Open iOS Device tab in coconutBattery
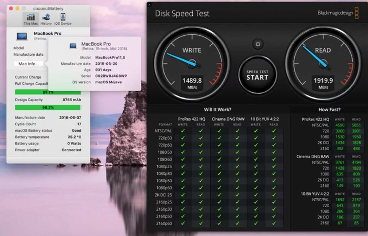Viewport: 368px width, 236px height. [x=63, y=19]
